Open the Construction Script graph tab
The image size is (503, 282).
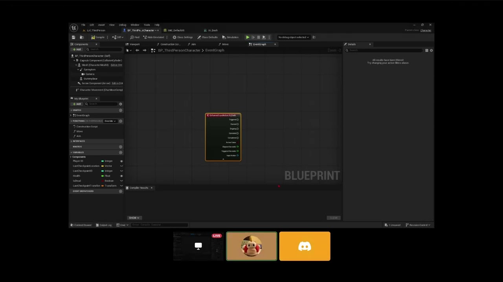tap(170, 44)
